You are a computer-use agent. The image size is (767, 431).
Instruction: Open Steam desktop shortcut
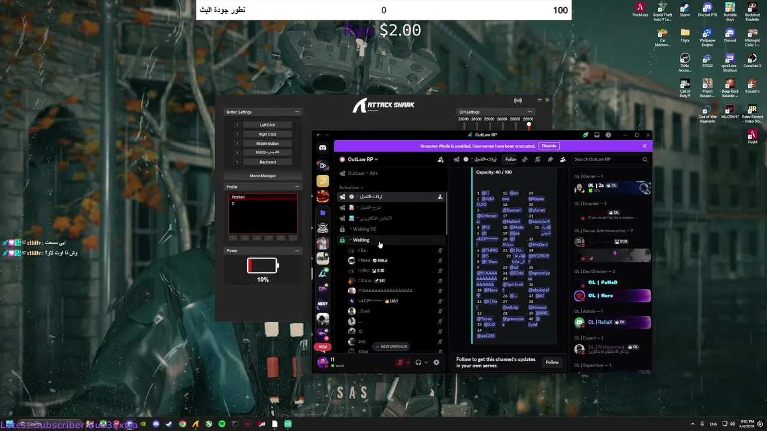[x=685, y=10]
